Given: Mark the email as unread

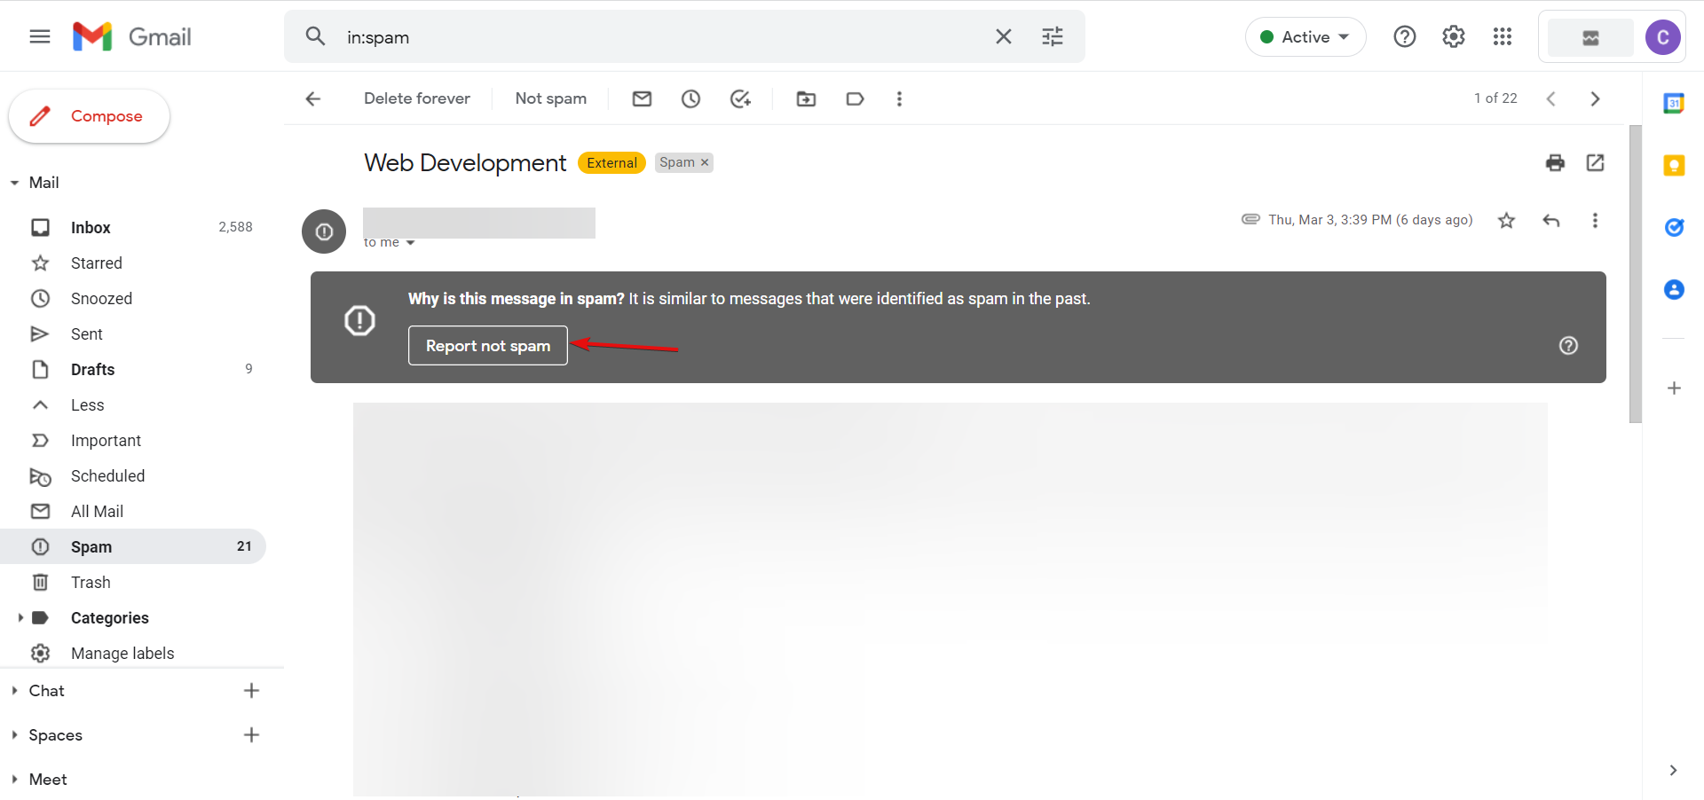Looking at the screenshot, I should pos(642,98).
